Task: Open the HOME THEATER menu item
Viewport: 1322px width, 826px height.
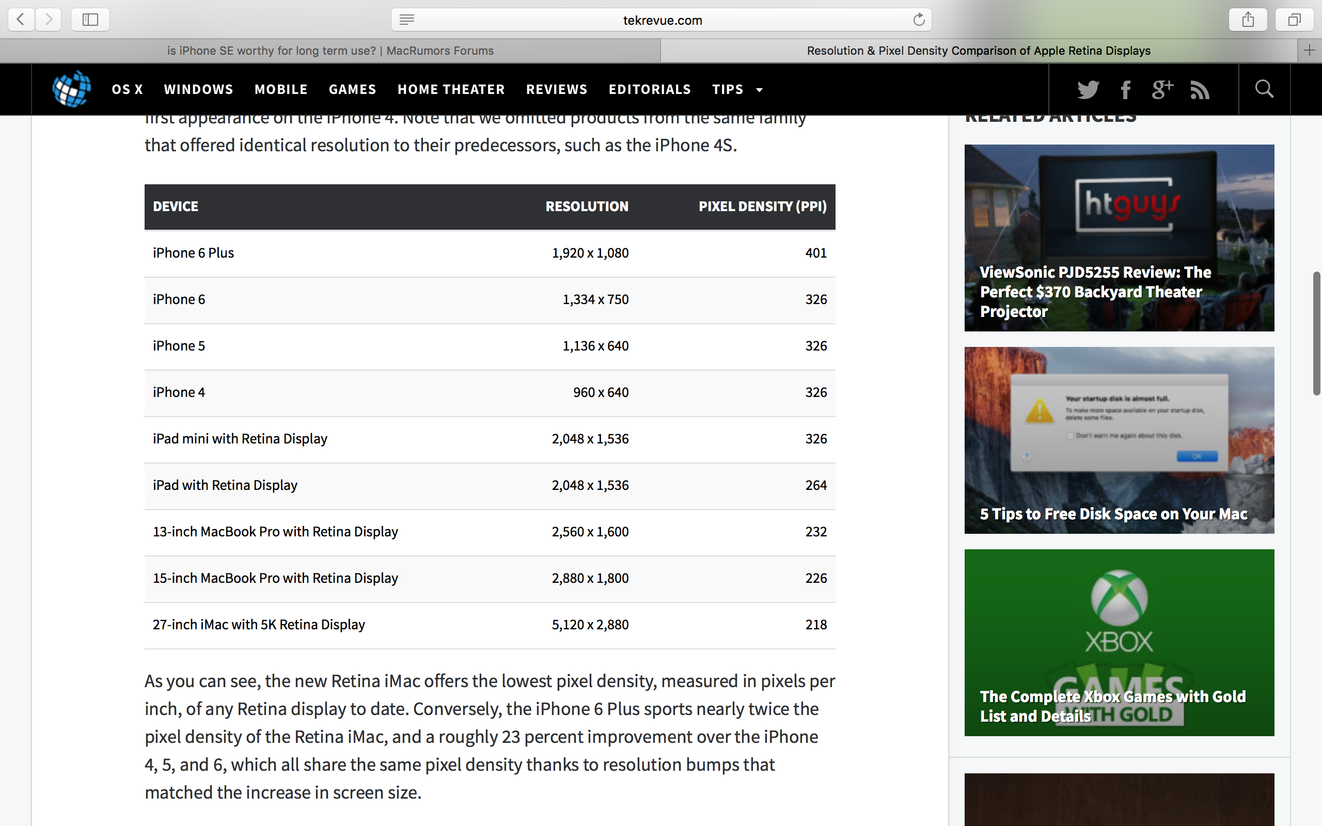Action: 451,89
